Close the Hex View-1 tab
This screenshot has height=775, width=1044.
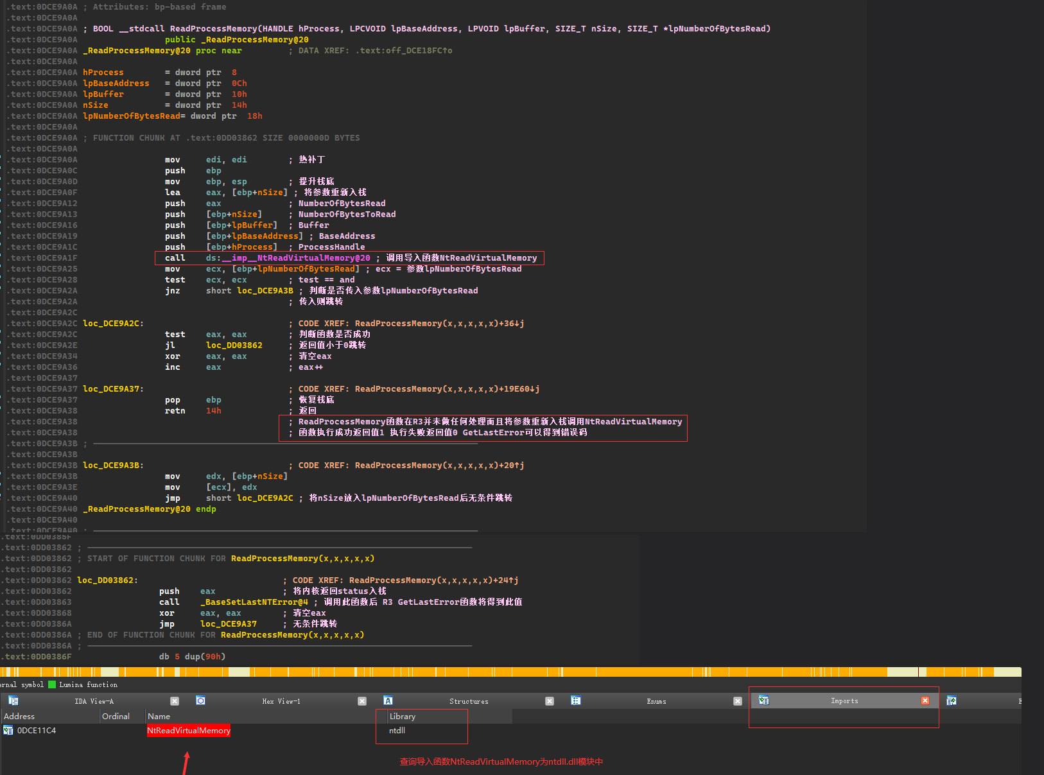(x=362, y=701)
